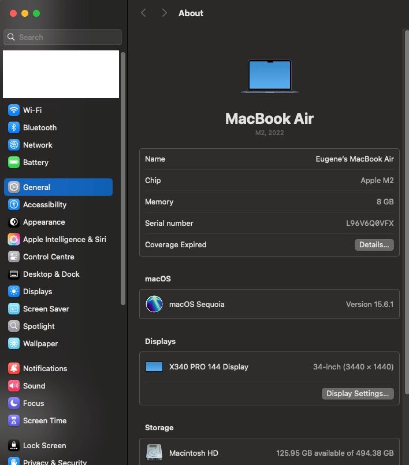Open Sound speaker icon

click(x=14, y=386)
